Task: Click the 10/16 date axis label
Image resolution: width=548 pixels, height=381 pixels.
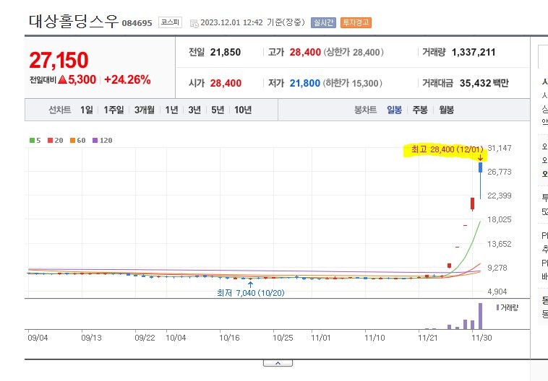Action: pyautogui.click(x=229, y=338)
